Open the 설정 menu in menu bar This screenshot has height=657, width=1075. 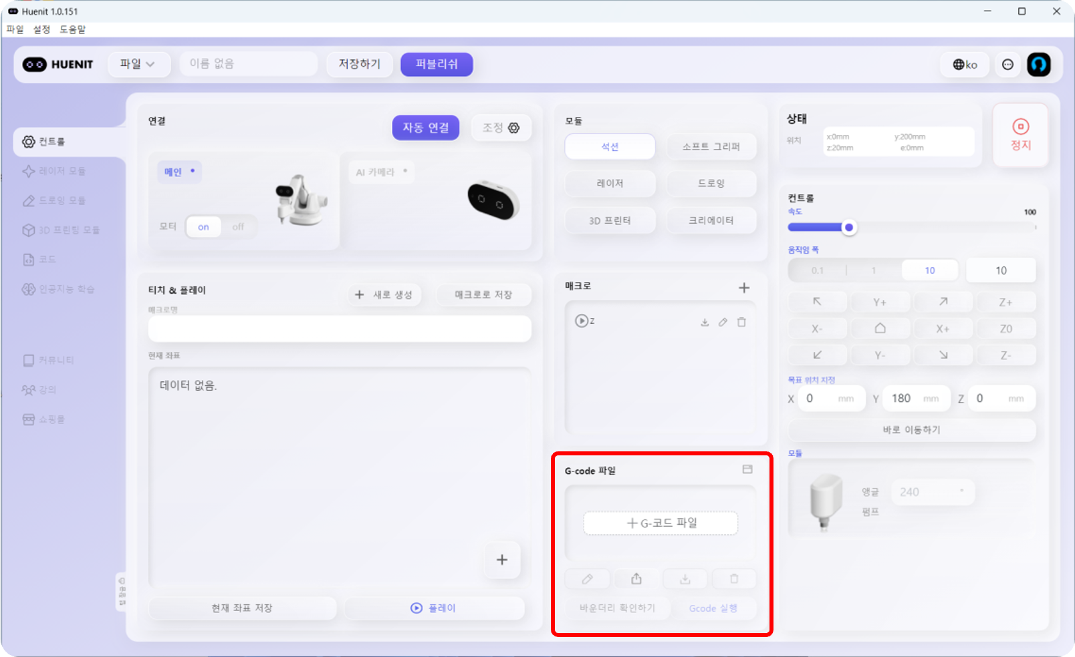click(41, 29)
